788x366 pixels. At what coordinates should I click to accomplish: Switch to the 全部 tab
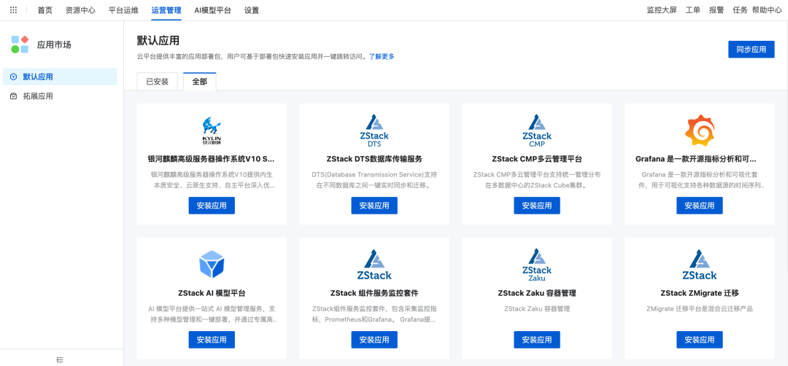199,82
